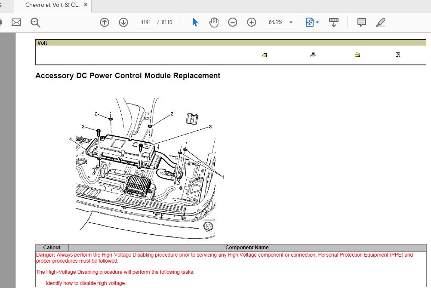The width and height of the screenshot is (431, 288).
Task: Click the fit page view icon
Action: 310,22
